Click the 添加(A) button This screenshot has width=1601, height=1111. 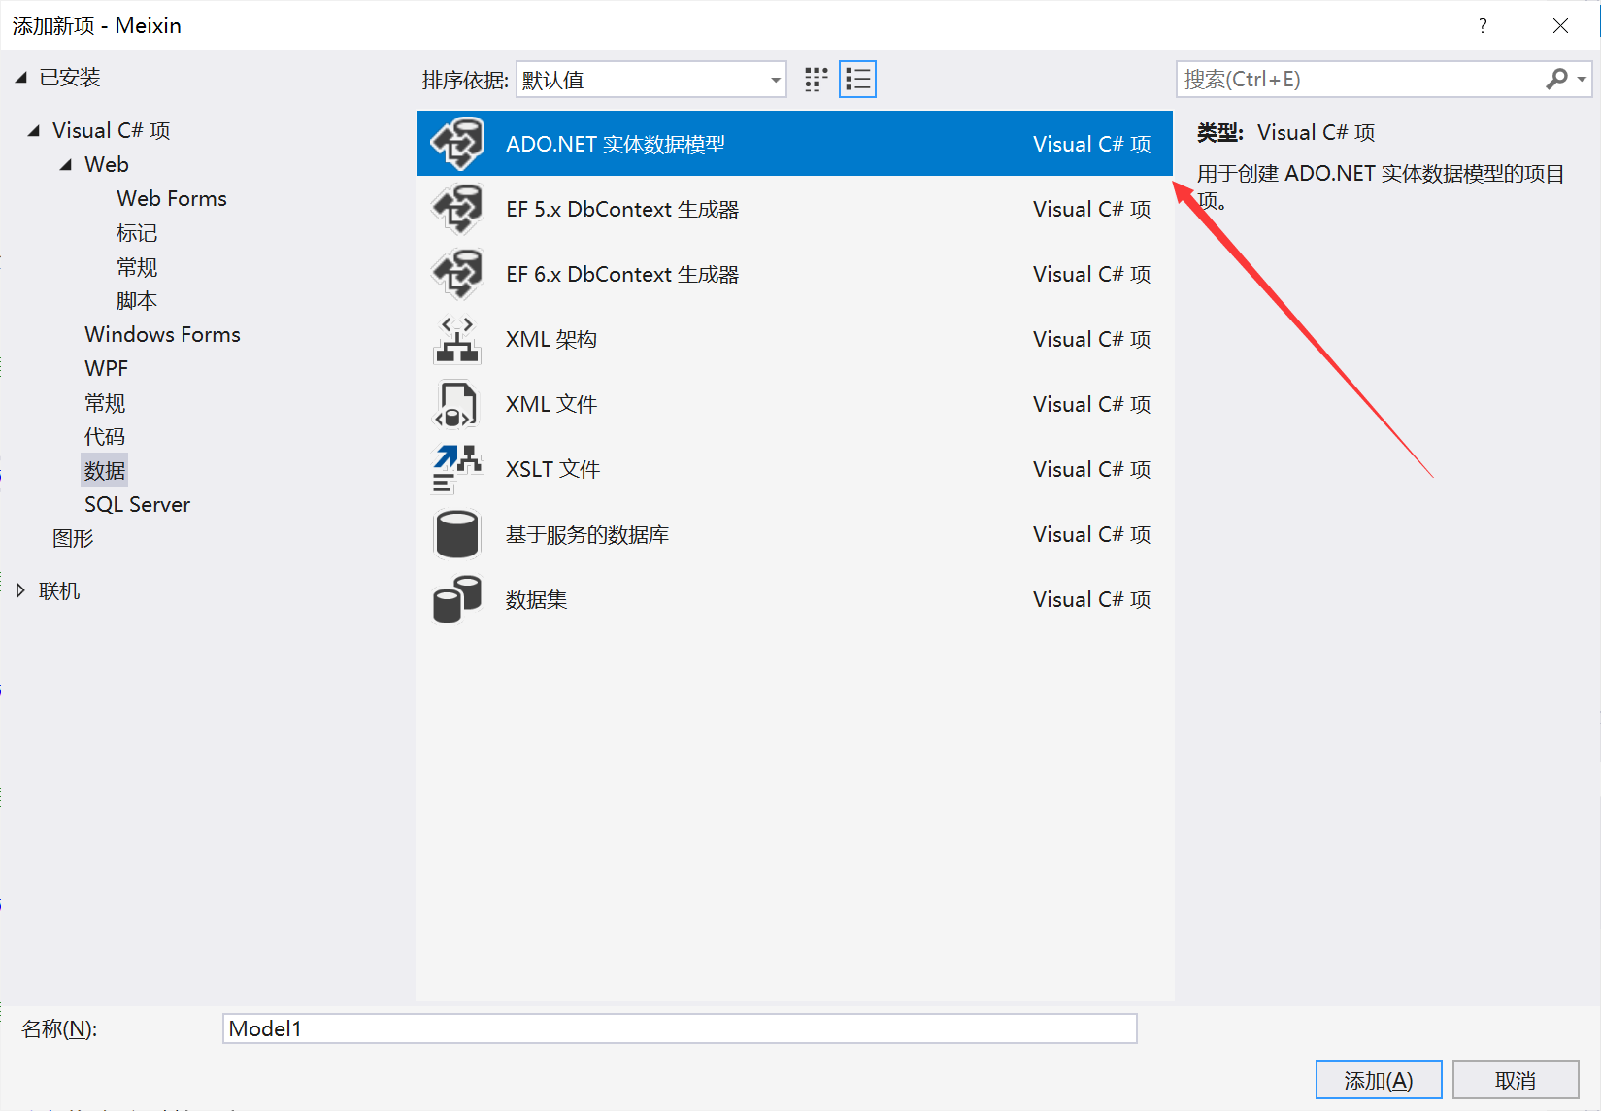click(x=1379, y=1080)
